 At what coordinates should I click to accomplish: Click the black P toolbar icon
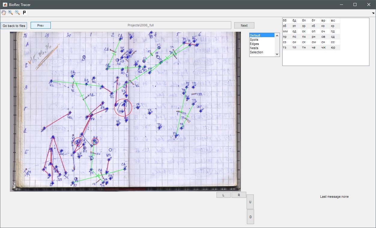(x=24, y=13)
